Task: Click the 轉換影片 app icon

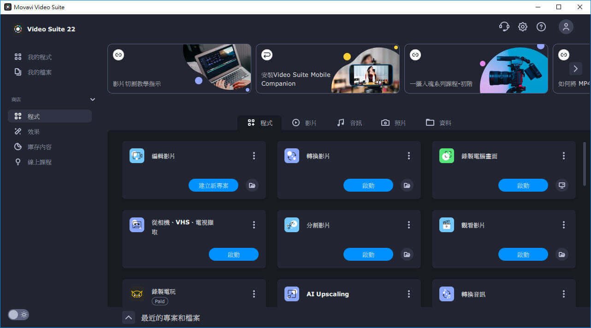Action: [x=292, y=156]
